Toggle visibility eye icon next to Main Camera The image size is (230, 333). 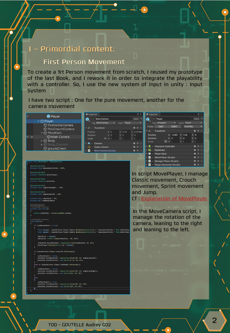click(28, 137)
